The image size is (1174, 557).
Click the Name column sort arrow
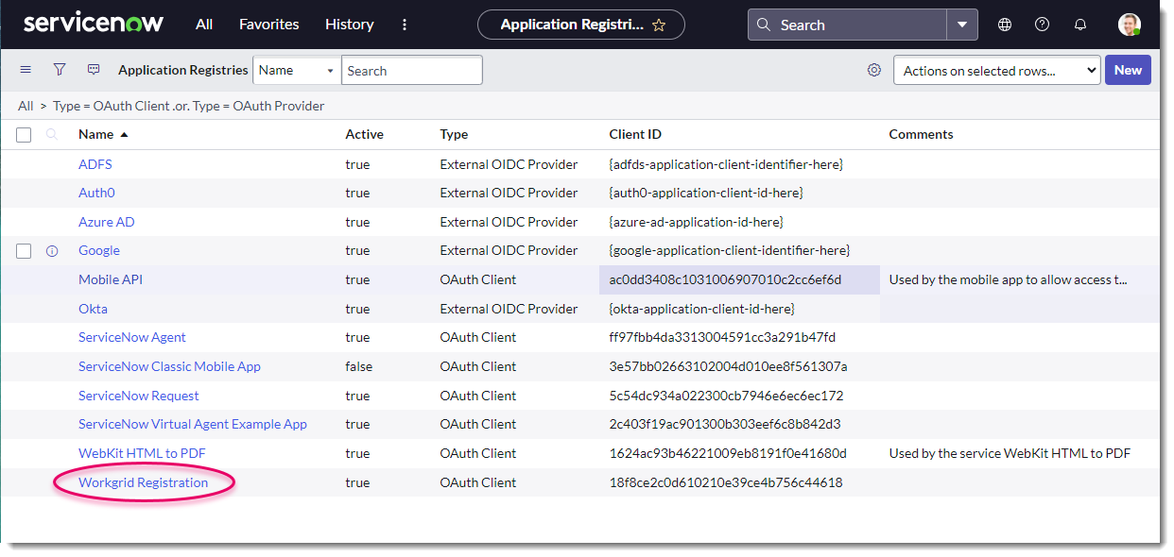[x=124, y=135]
